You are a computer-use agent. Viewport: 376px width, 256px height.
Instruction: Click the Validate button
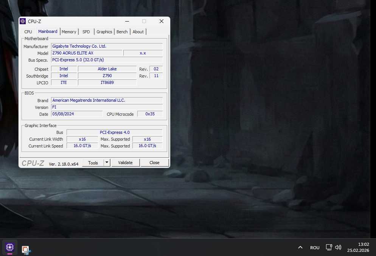[126, 163]
